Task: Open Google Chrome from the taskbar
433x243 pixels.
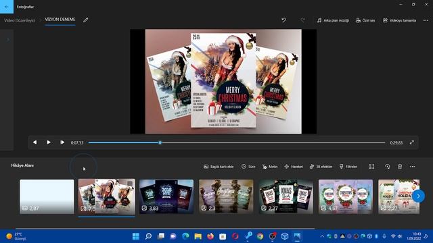Action: tap(260, 236)
